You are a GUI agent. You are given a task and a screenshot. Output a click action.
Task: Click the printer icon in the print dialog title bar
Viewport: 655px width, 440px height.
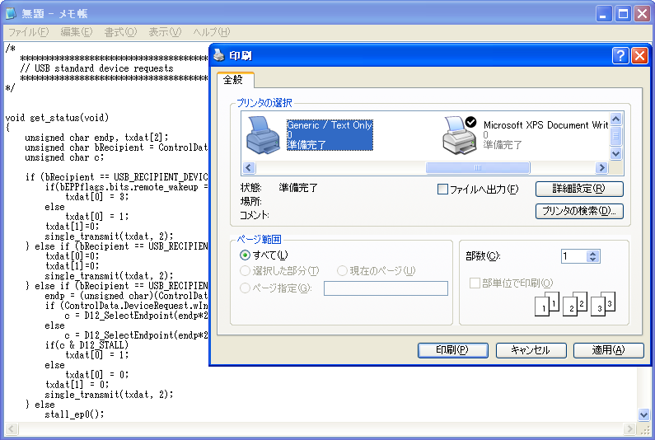click(219, 56)
